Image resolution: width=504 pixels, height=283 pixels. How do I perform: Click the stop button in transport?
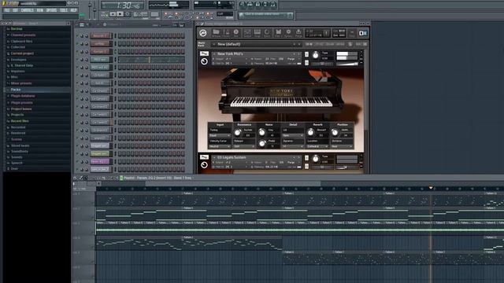(120, 14)
